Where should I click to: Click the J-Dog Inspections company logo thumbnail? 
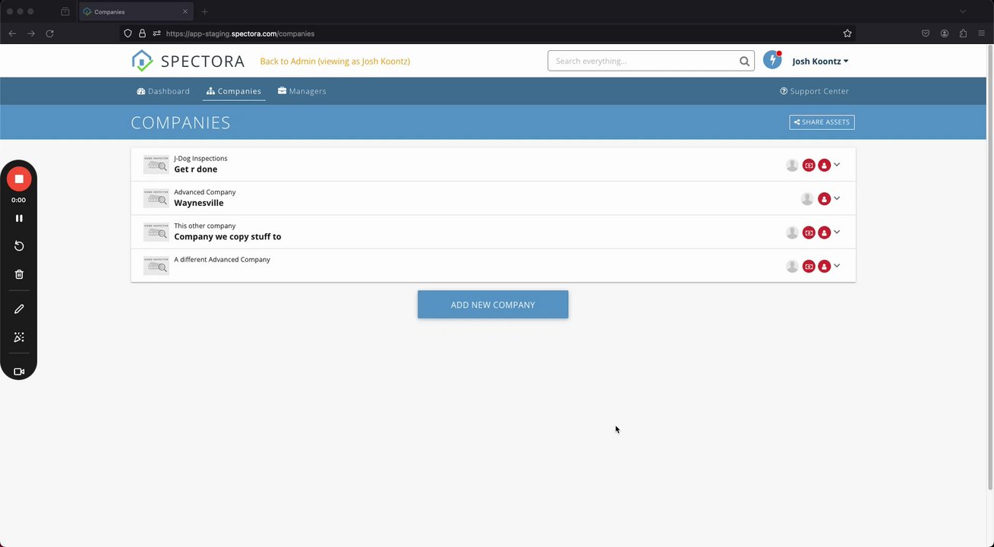[156, 165]
